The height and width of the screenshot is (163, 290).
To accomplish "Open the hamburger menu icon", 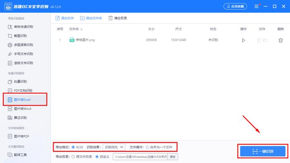I will [256, 6].
